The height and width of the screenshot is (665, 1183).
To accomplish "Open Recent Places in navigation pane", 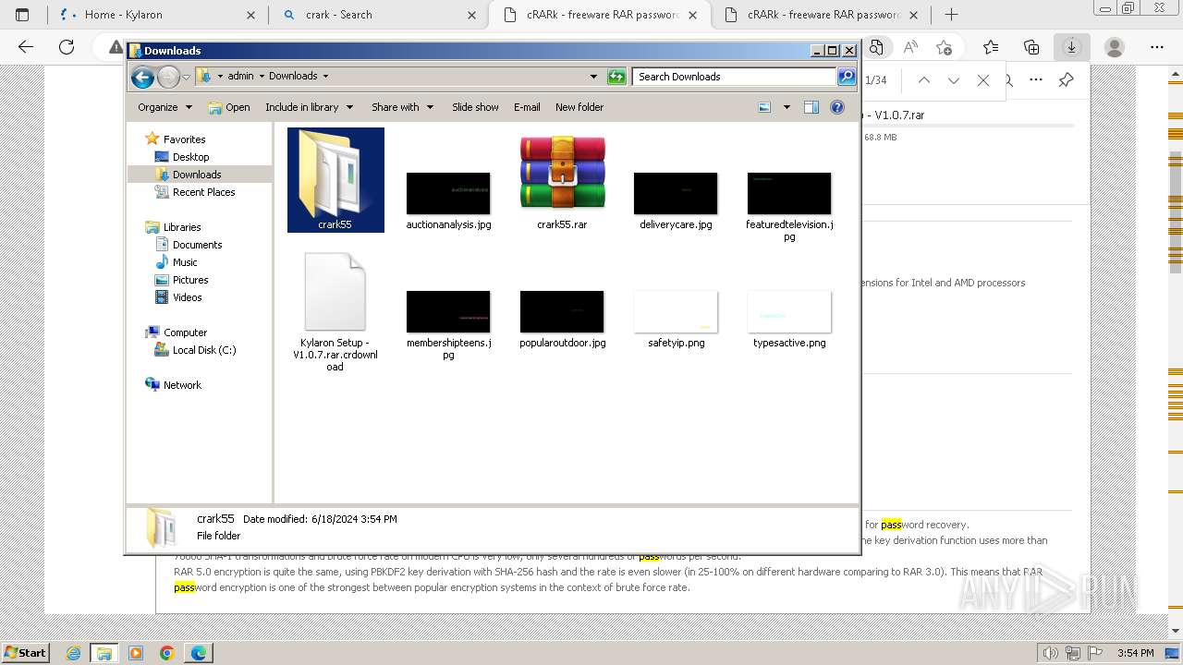I will [203, 192].
